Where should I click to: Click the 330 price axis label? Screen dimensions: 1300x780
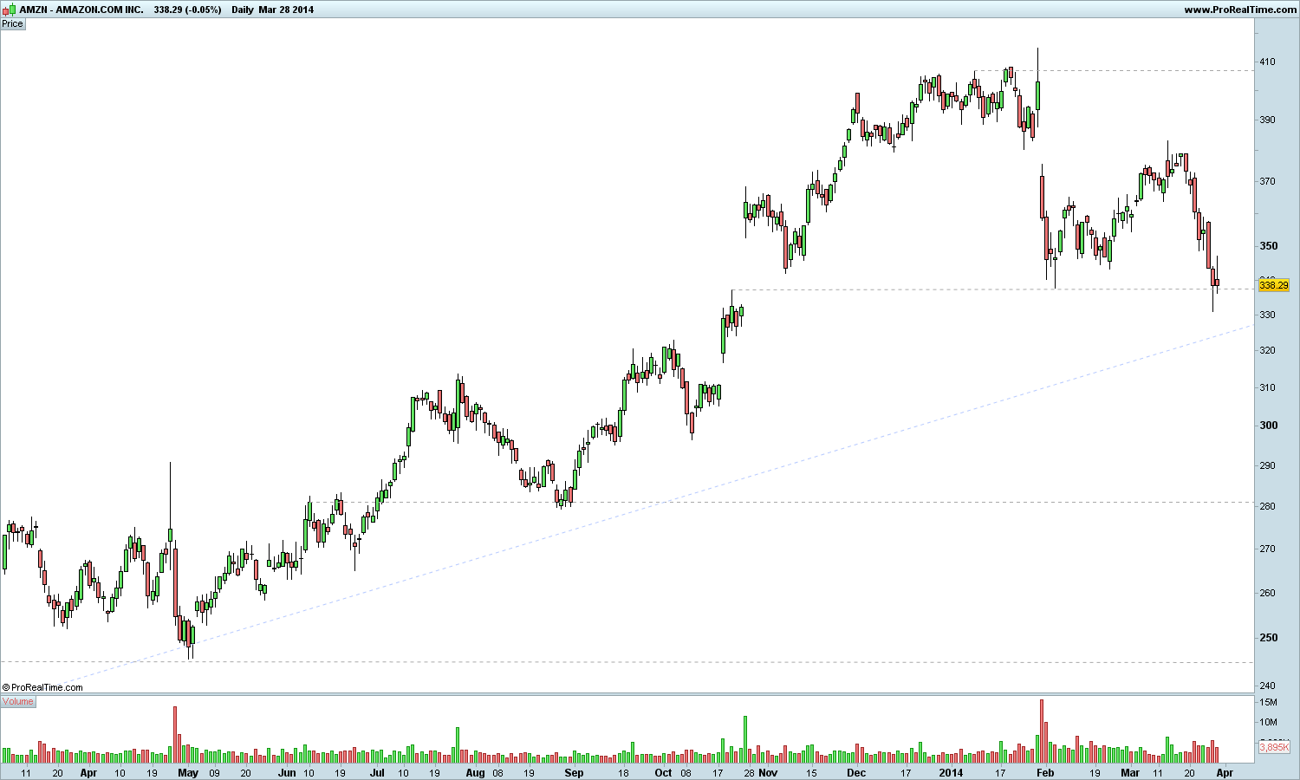[x=1267, y=315]
